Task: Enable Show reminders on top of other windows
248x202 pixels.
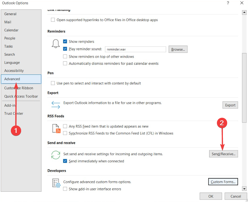Action: pyautogui.click(x=65, y=56)
